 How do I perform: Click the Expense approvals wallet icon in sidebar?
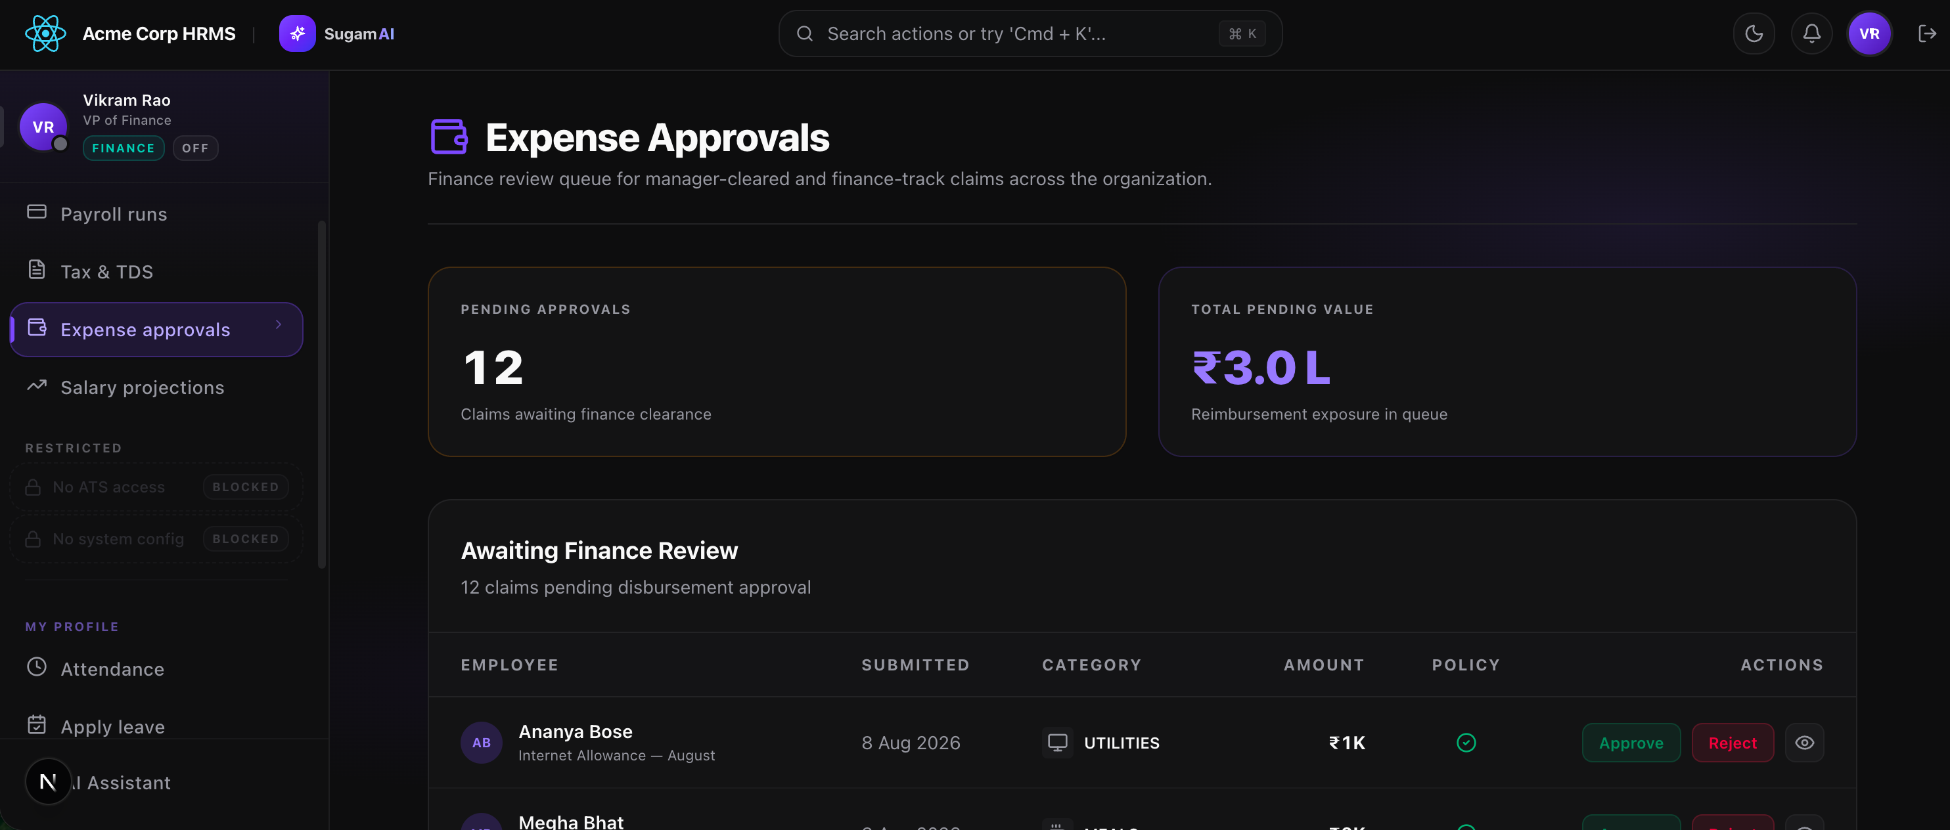click(x=36, y=327)
